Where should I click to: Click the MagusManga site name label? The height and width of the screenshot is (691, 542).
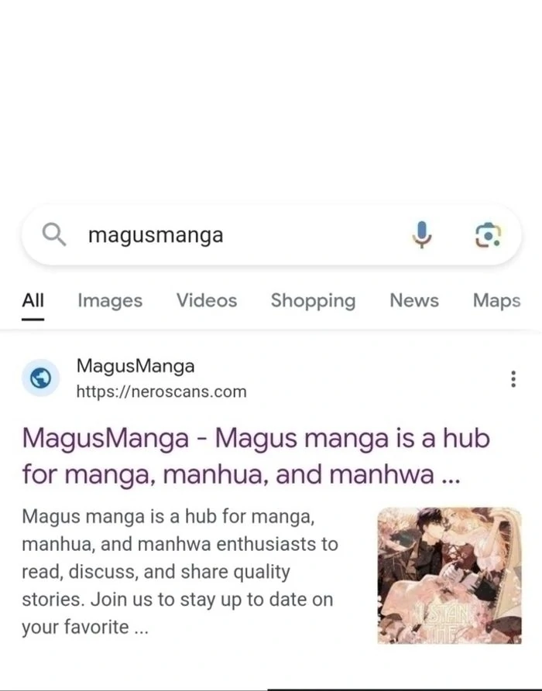click(135, 366)
